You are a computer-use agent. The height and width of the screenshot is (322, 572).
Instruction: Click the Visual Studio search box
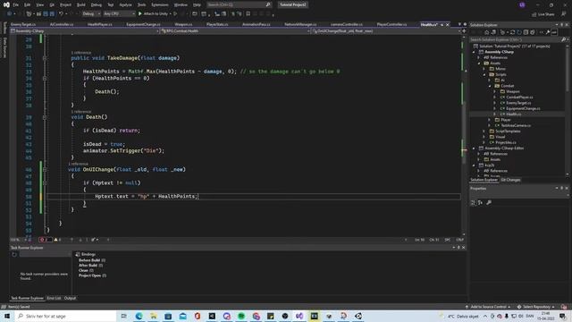coord(239,4)
